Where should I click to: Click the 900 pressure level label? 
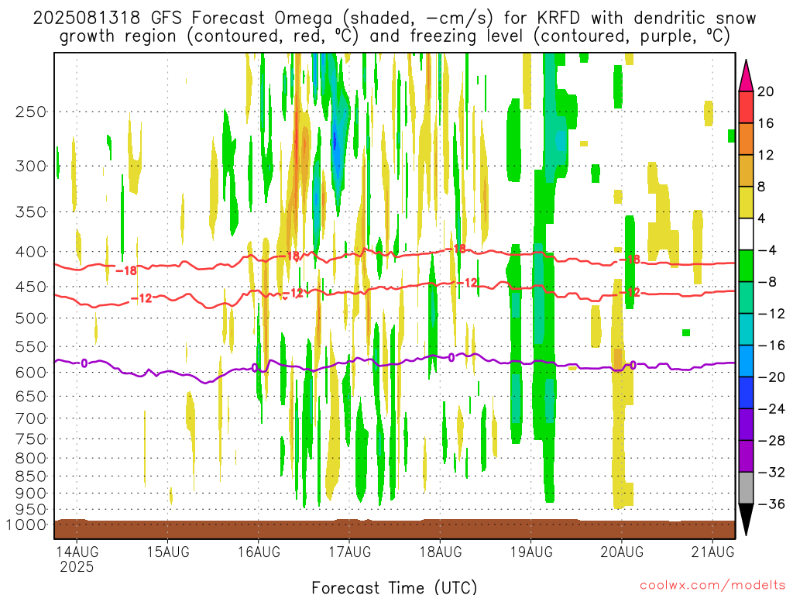pyautogui.click(x=31, y=494)
